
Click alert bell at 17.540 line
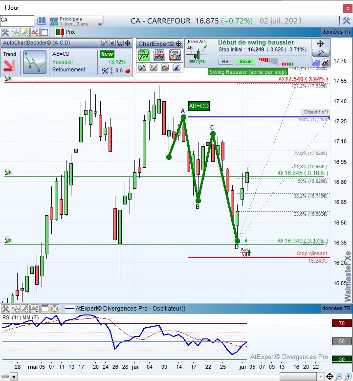point(8,78)
